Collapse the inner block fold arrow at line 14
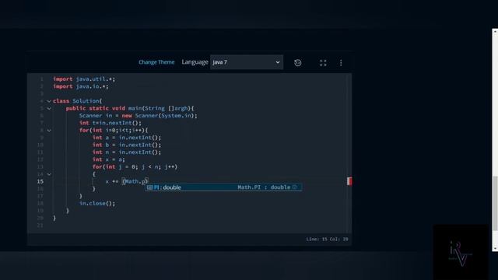Image resolution: width=498 pixels, height=280 pixels. point(49,174)
